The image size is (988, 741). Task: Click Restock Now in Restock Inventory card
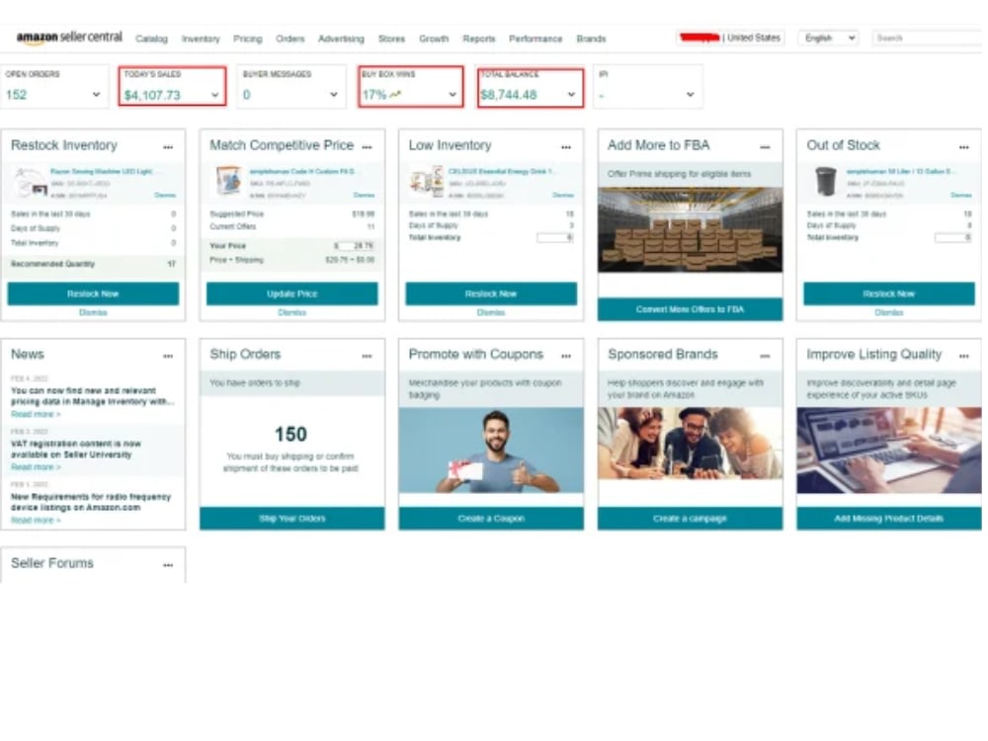tap(93, 293)
